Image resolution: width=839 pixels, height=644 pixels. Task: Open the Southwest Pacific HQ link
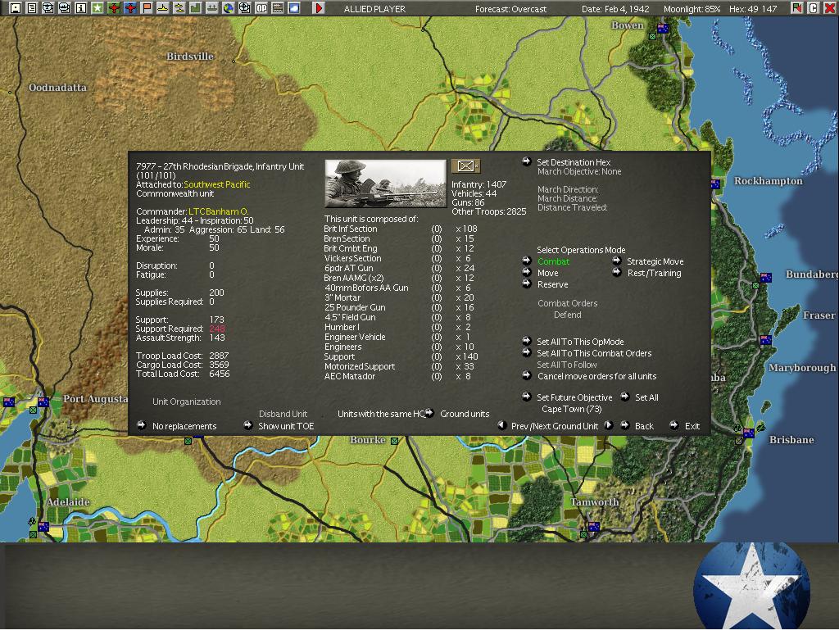coord(216,184)
